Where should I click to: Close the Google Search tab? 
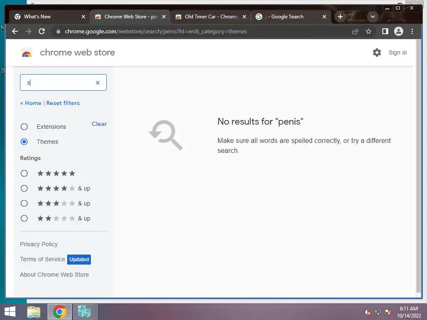324,17
